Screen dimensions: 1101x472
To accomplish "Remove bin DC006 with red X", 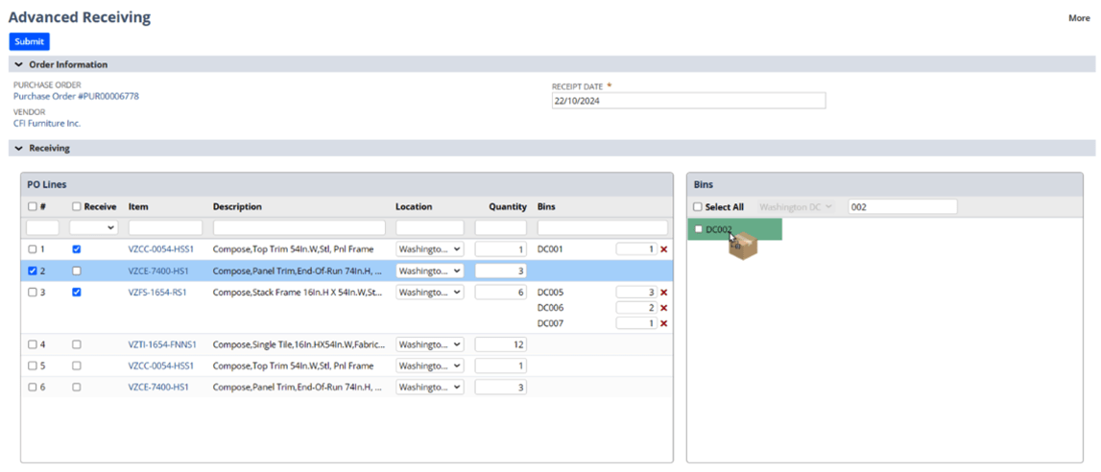I will pos(663,308).
